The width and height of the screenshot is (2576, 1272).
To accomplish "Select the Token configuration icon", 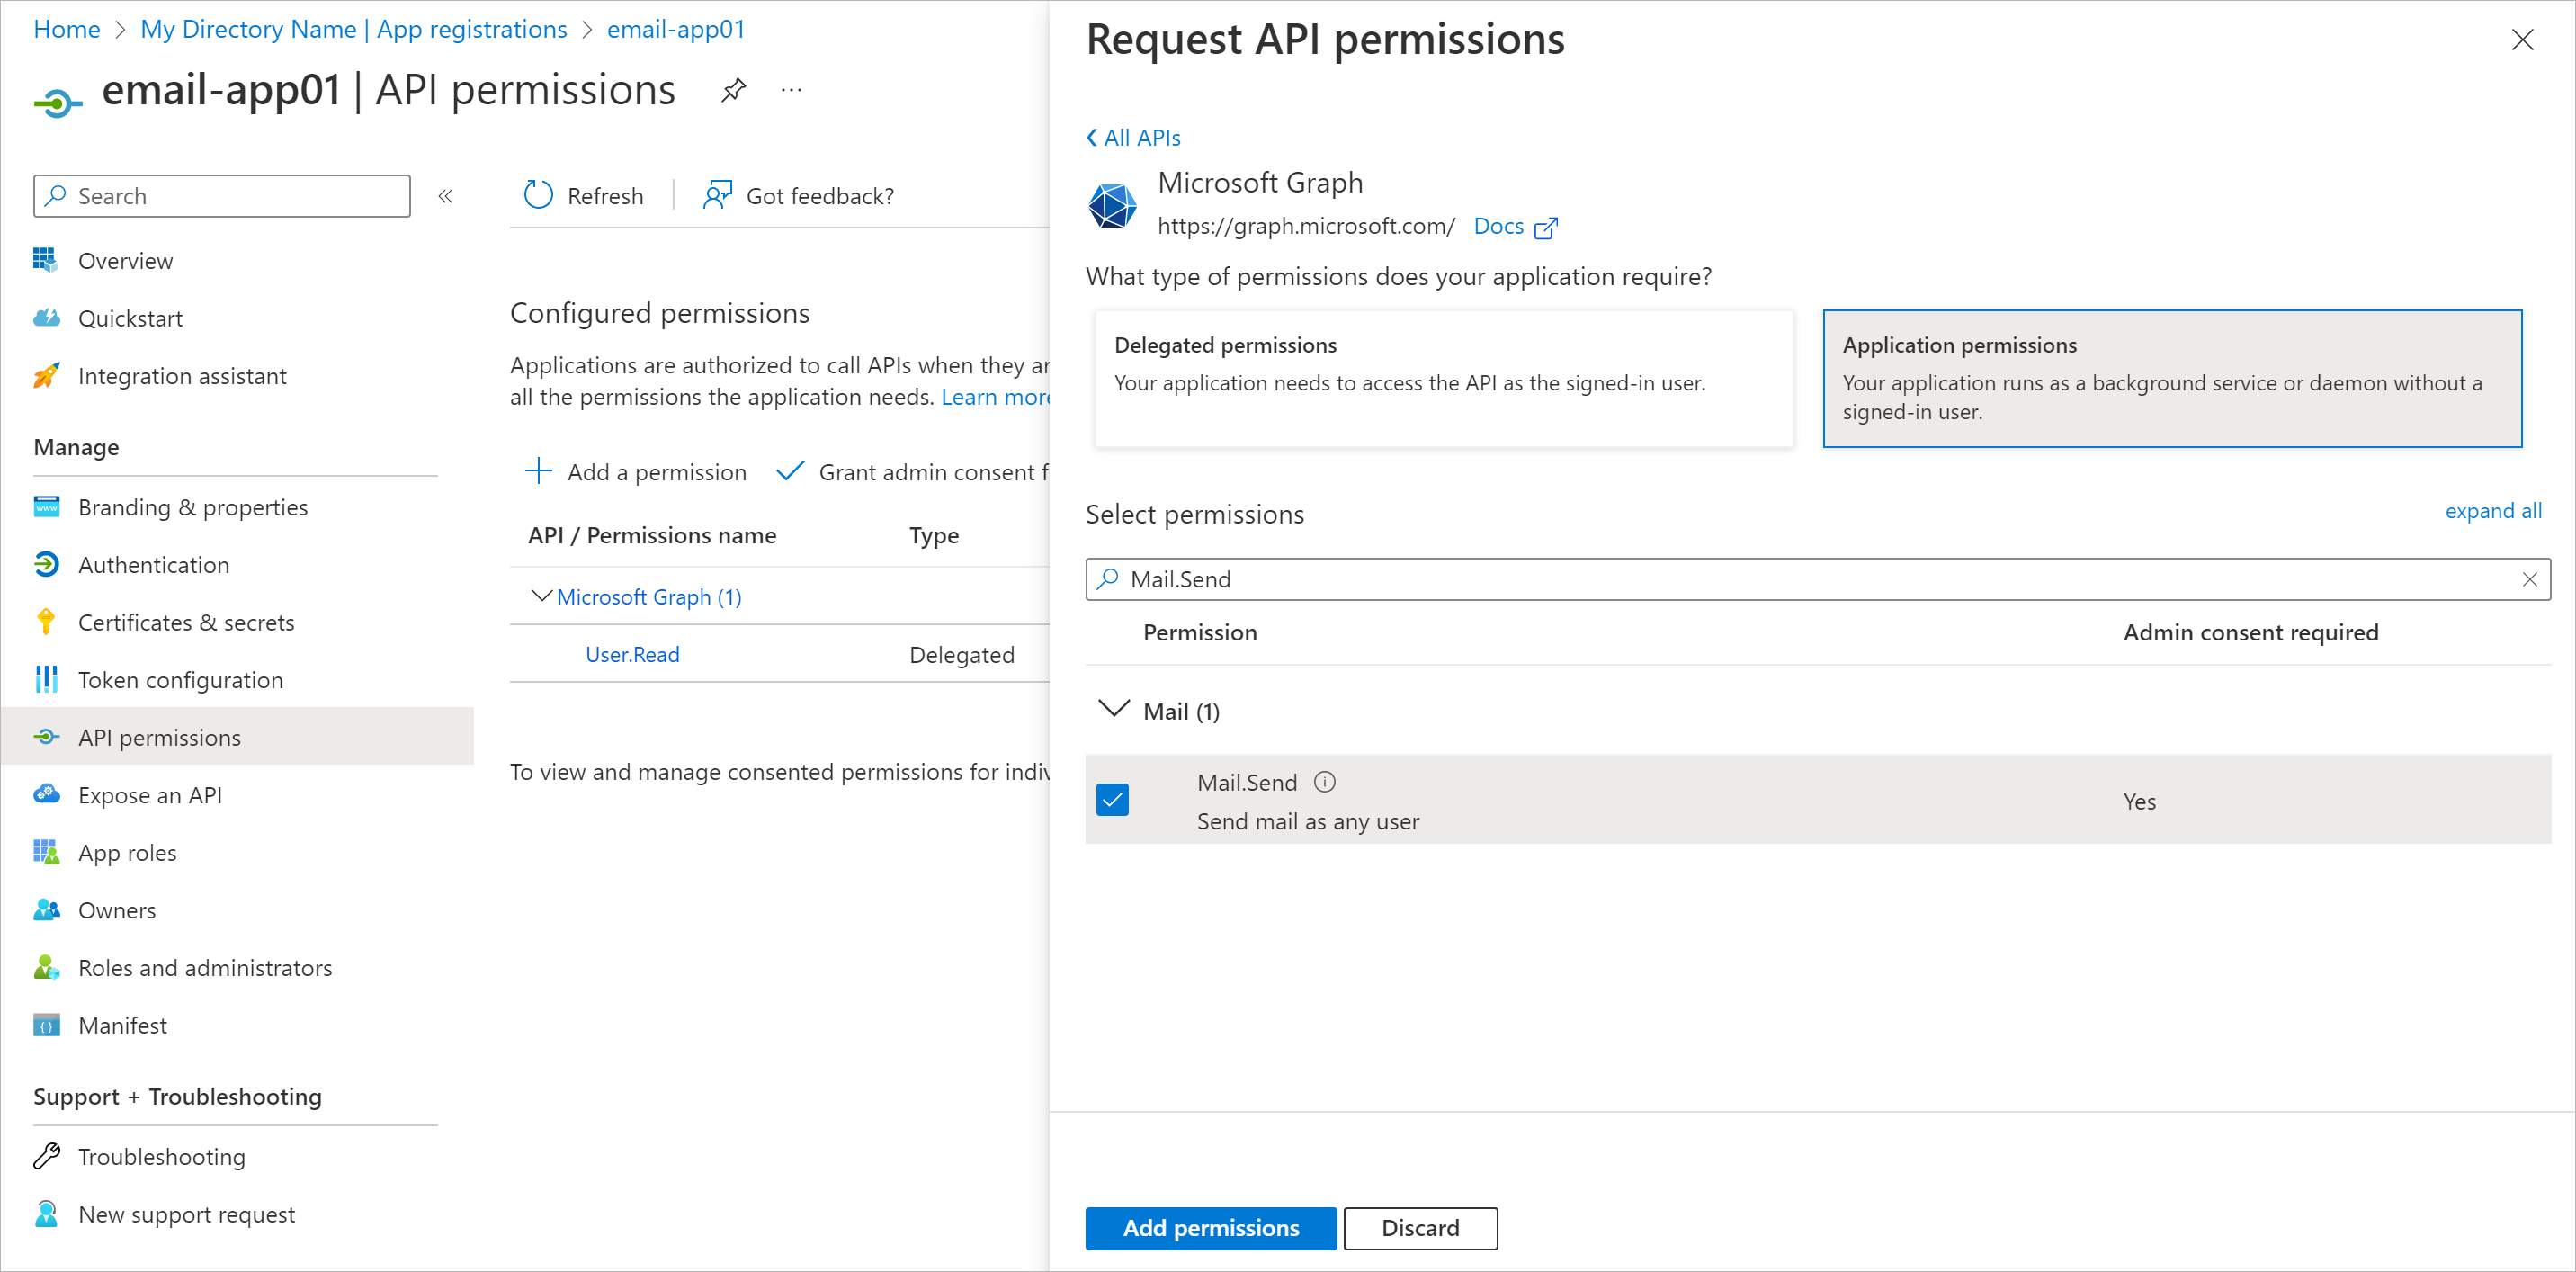I will [x=46, y=679].
